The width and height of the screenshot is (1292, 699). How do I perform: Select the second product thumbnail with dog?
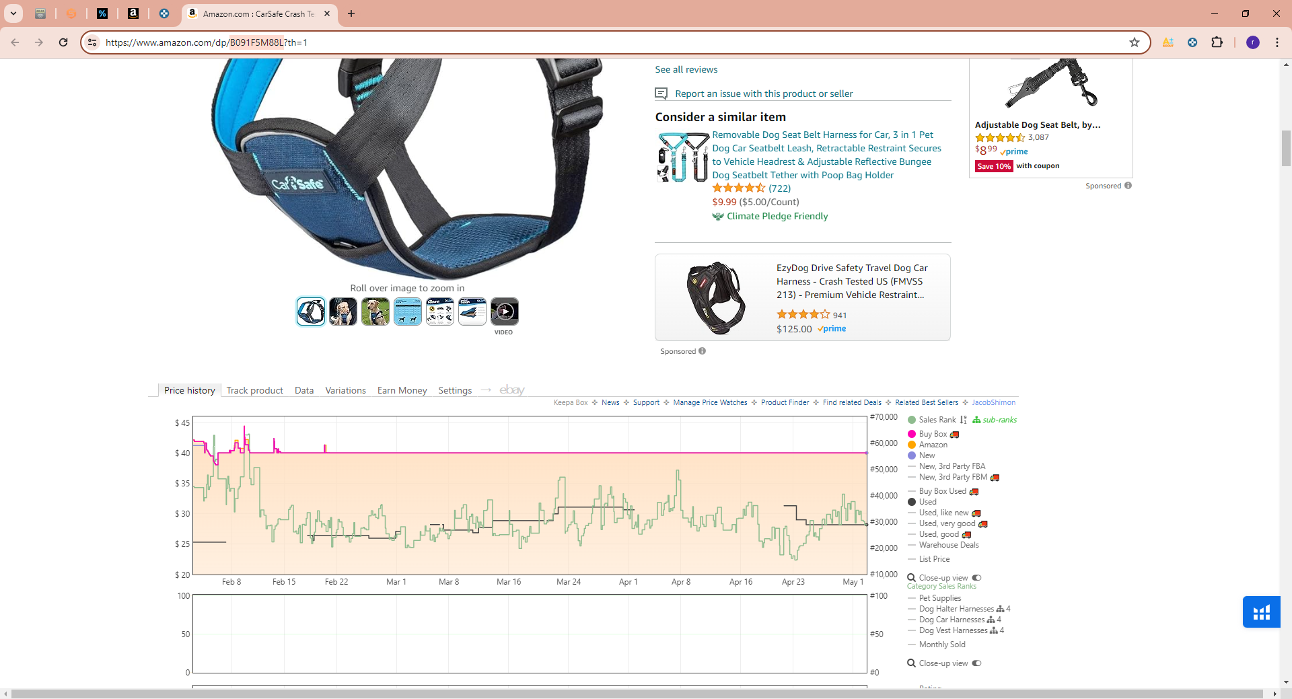coord(343,311)
